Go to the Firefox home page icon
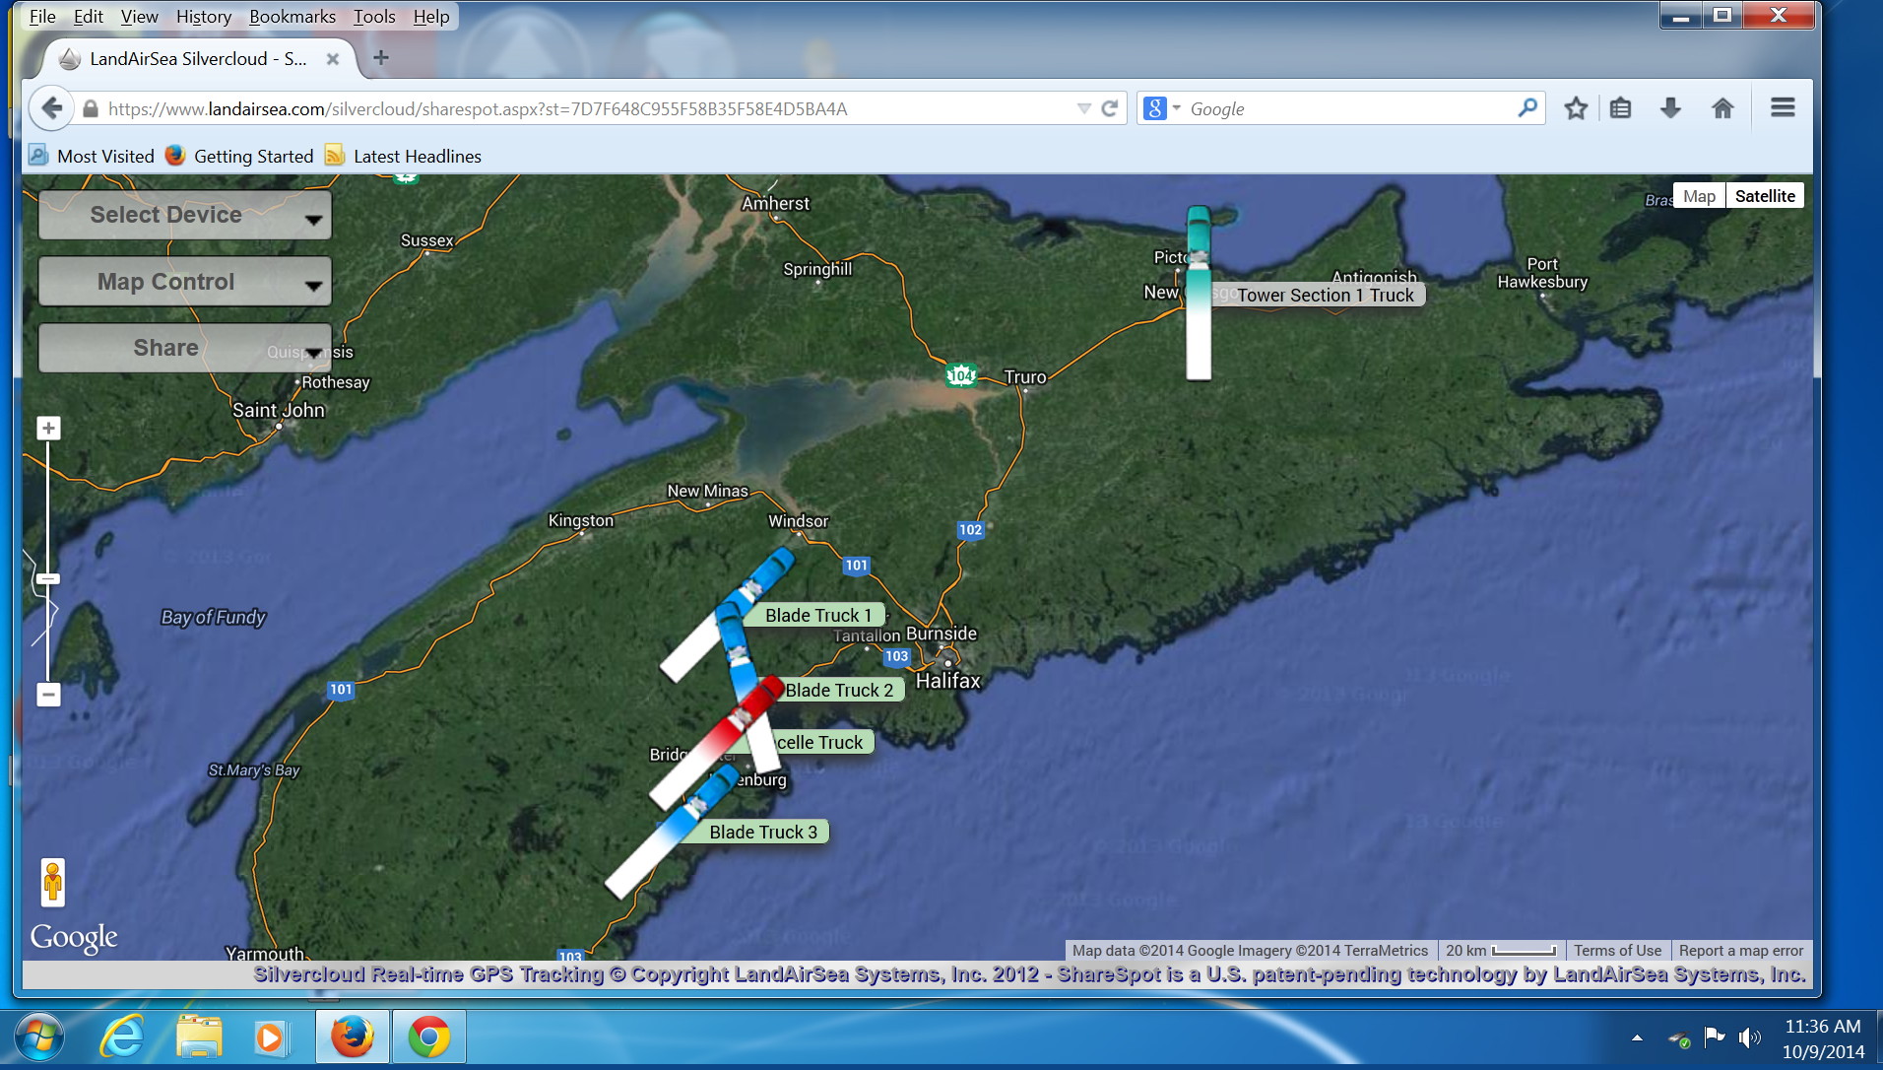Image resolution: width=1883 pixels, height=1070 pixels. click(1722, 108)
